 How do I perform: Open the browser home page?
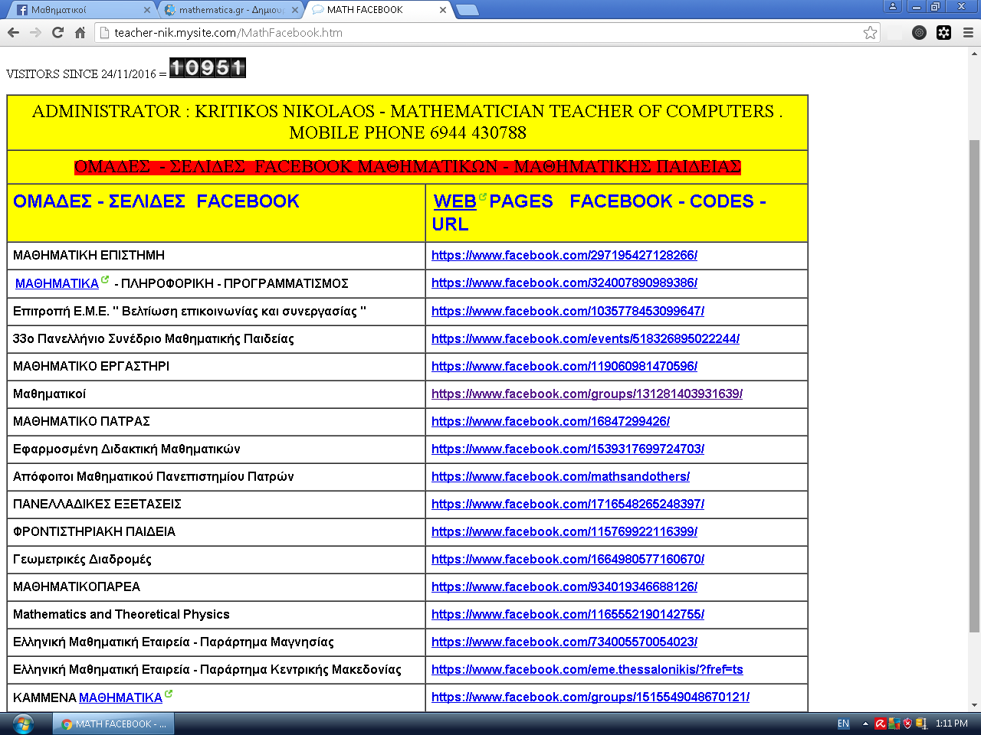80,33
